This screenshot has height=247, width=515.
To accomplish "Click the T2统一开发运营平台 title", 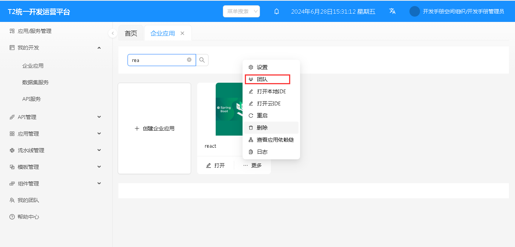I will [x=39, y=12].
